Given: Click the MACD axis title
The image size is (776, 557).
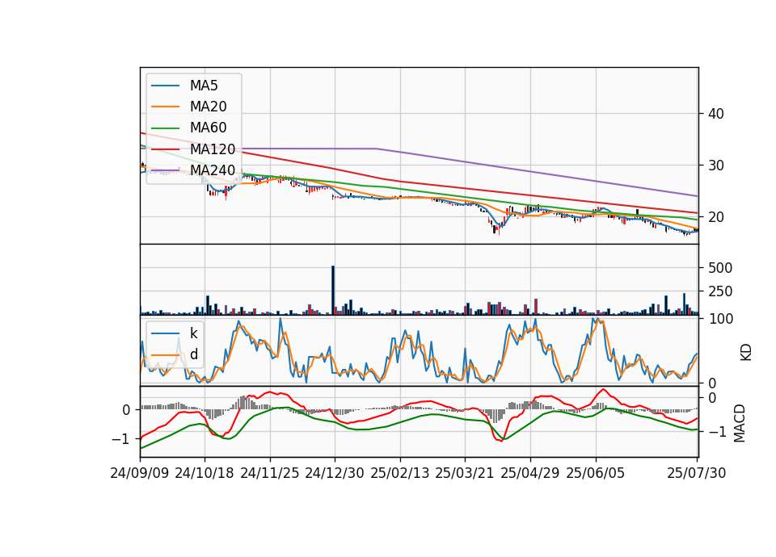Looking at the screenshot, I should tap(740, 423).
